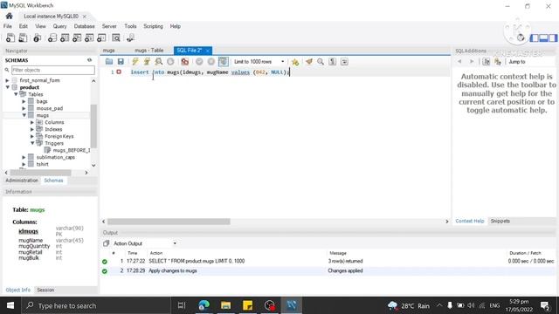Click the editor horizontal scrollbar thumb
Viewport: 559px width, 314px height.
[x=169, y=222]
